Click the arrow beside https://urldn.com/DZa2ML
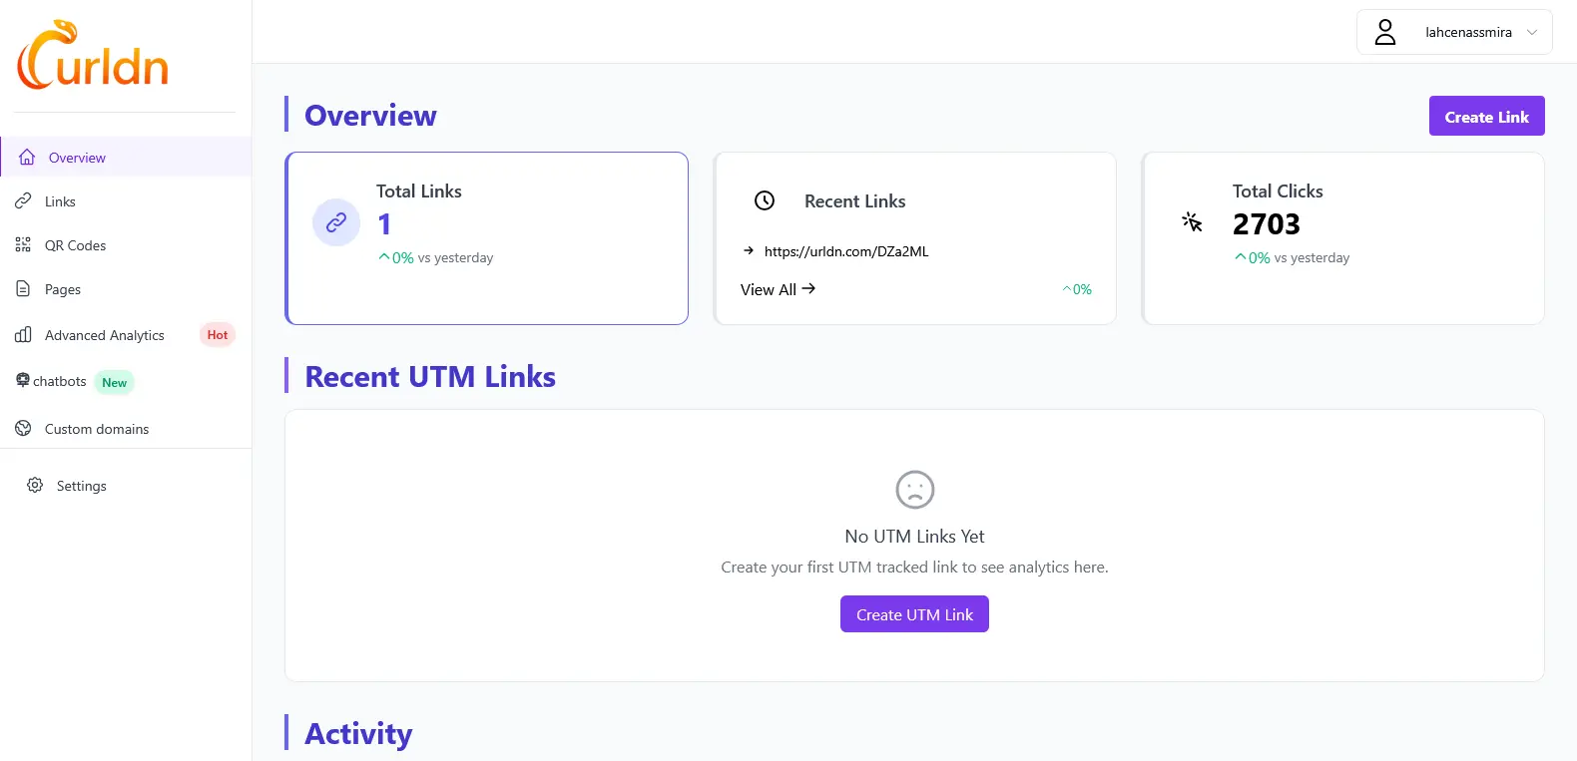The width and height of the screenshot is (1577, 761). tap(747, 251)
